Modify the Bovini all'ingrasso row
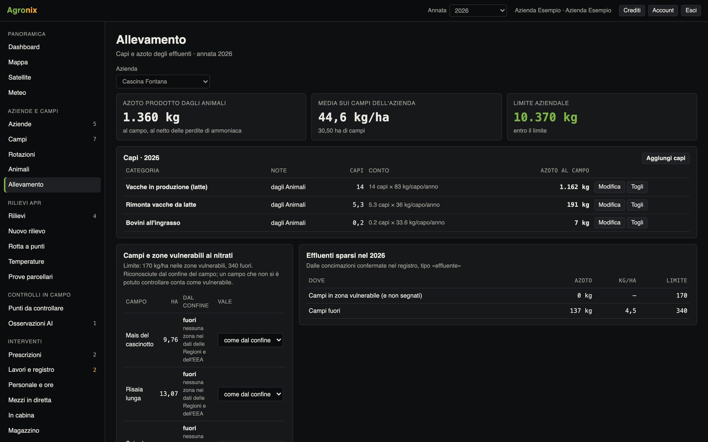Screen dimensions: 708x442 tap(609, 222)
